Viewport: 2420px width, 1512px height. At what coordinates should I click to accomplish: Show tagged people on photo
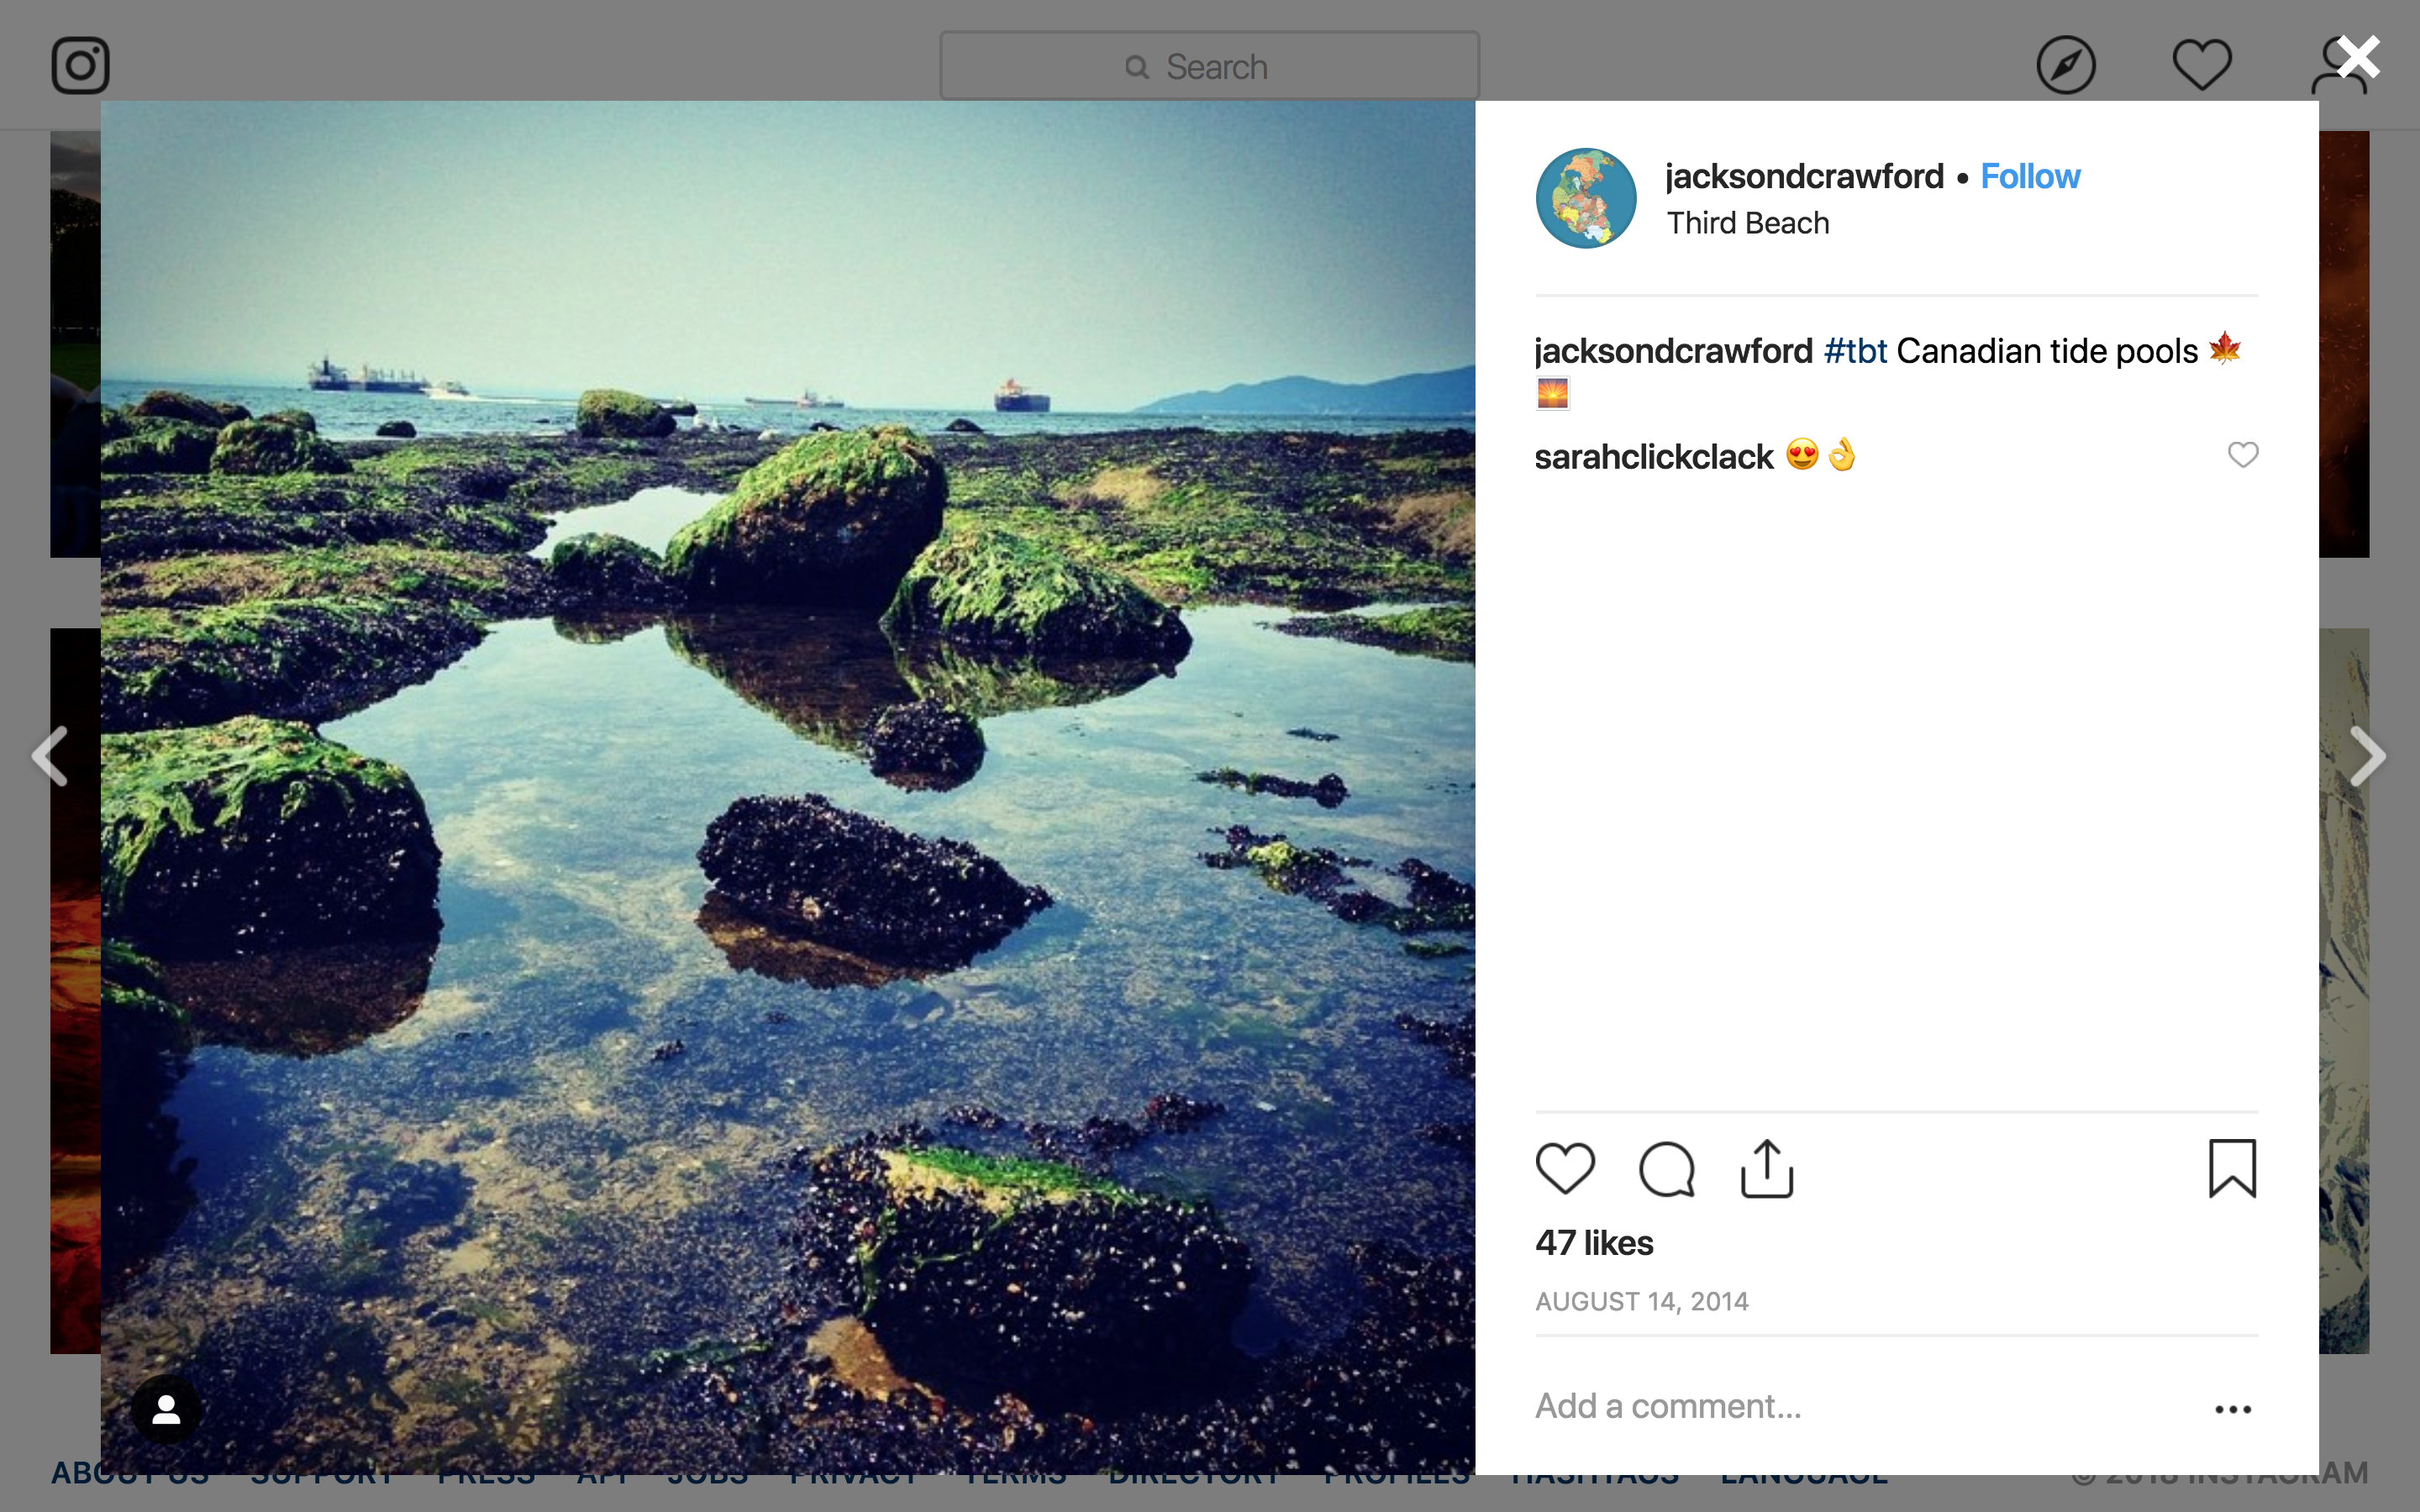pos(166,1410)
